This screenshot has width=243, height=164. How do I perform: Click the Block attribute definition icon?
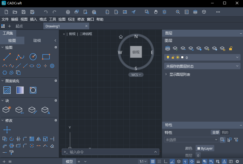coord(46,110)
